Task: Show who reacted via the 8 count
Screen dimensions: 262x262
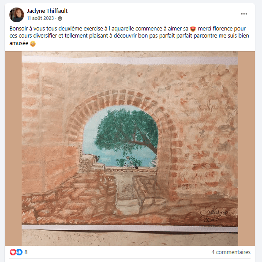Action: [x=26, y=252]
